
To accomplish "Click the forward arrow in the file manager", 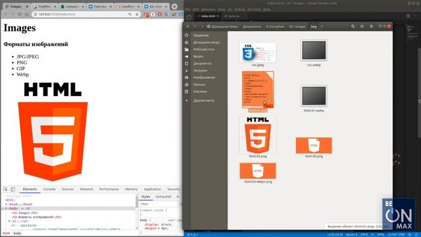I will pos(195,26).
